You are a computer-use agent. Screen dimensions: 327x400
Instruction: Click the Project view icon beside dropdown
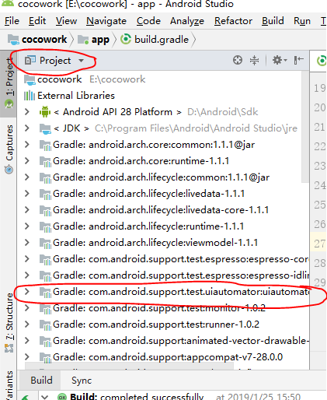click(x=30, y=61)
